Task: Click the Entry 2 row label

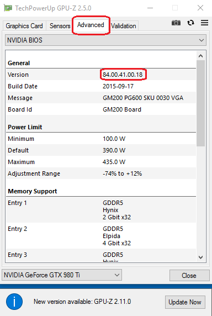Action: coord(17,229)
